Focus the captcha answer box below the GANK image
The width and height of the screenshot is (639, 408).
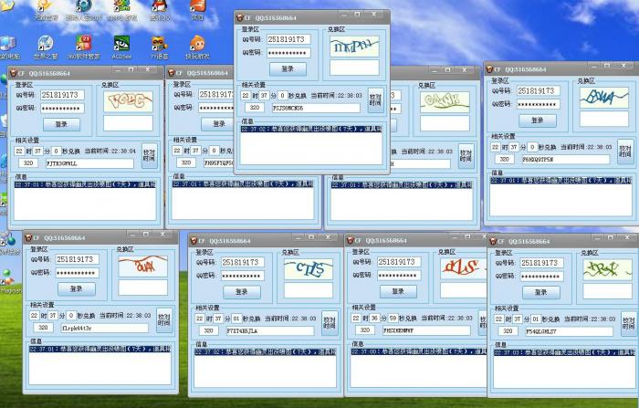point(445,123)
